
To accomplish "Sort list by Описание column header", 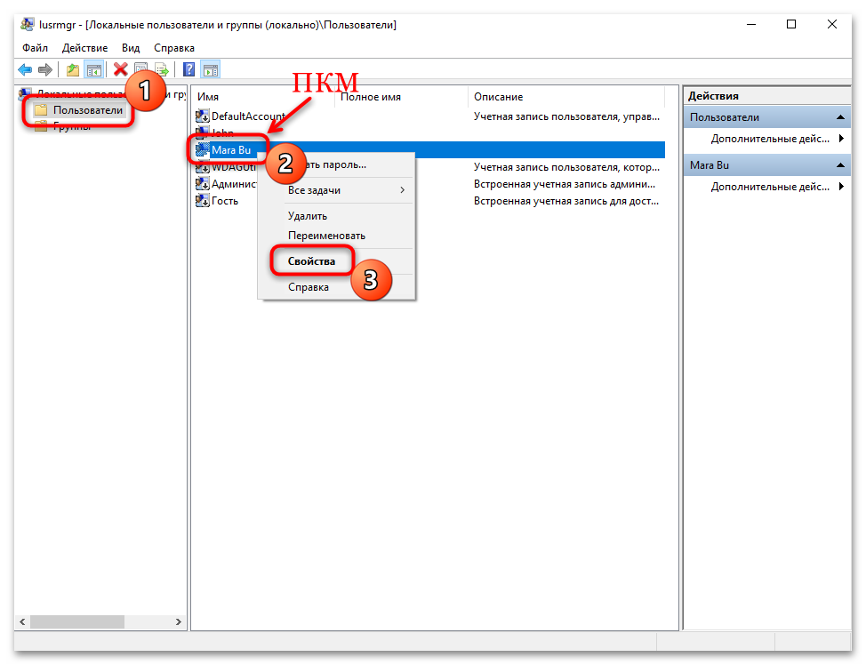I will (498, 96).
